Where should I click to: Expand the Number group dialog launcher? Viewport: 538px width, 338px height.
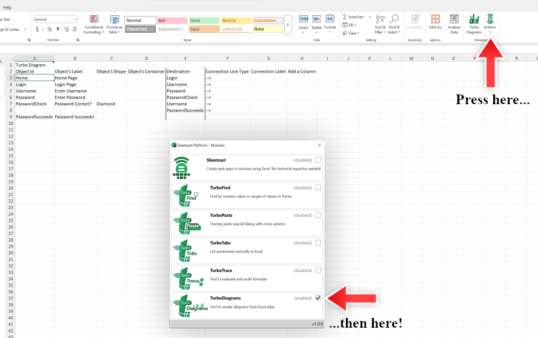(x=78, y=40)
